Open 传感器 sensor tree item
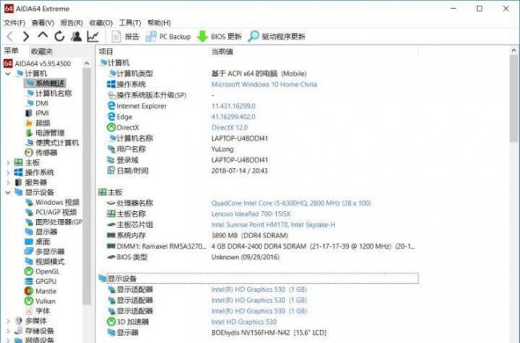 coord(41,153)
